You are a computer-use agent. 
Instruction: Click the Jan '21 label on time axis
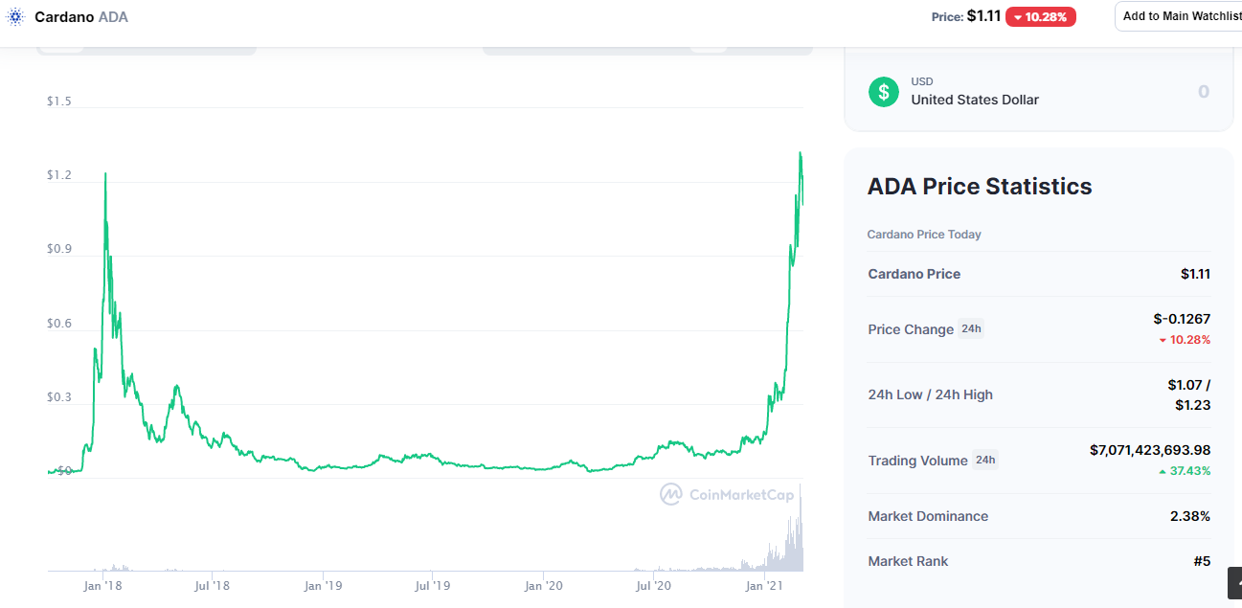(x=764, y=585)
